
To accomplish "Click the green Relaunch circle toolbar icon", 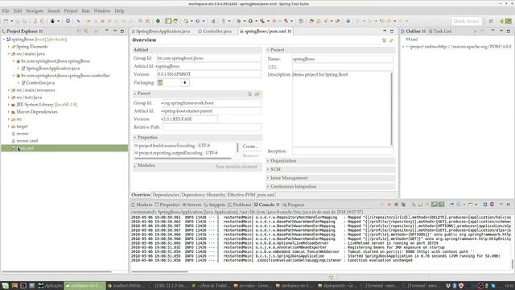I will (x=158, y=21).
